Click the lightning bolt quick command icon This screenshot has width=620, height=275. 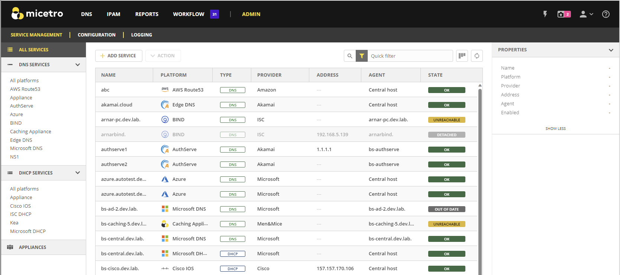[545, 14]
